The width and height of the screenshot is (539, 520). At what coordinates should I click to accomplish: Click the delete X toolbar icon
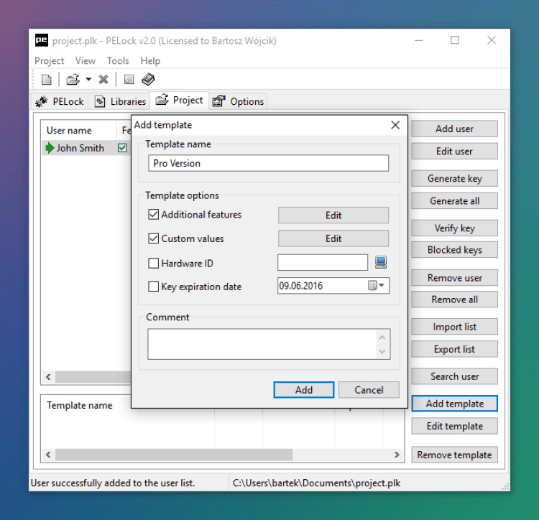click(103, 80)
